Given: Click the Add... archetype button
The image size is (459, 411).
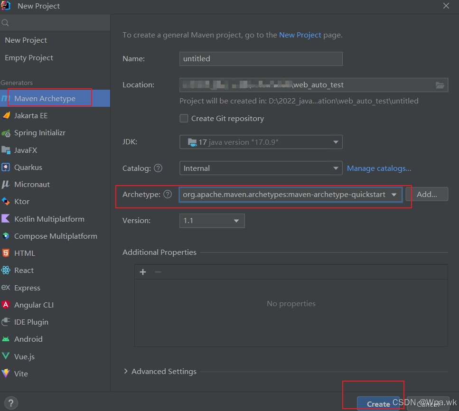Looking at the screenshot, I should pos(427,195).
